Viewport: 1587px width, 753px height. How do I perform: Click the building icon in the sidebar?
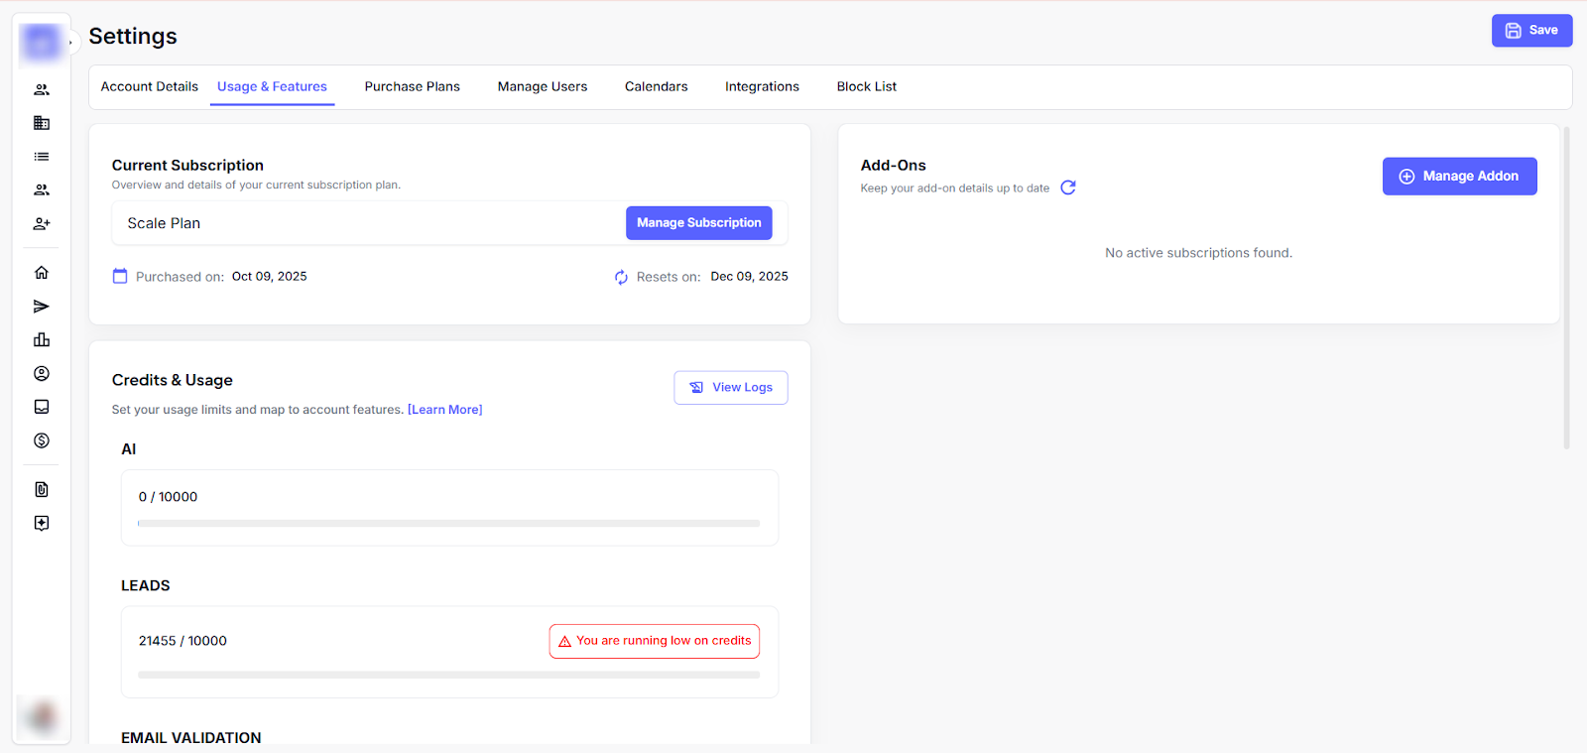(x=42, y=123)
